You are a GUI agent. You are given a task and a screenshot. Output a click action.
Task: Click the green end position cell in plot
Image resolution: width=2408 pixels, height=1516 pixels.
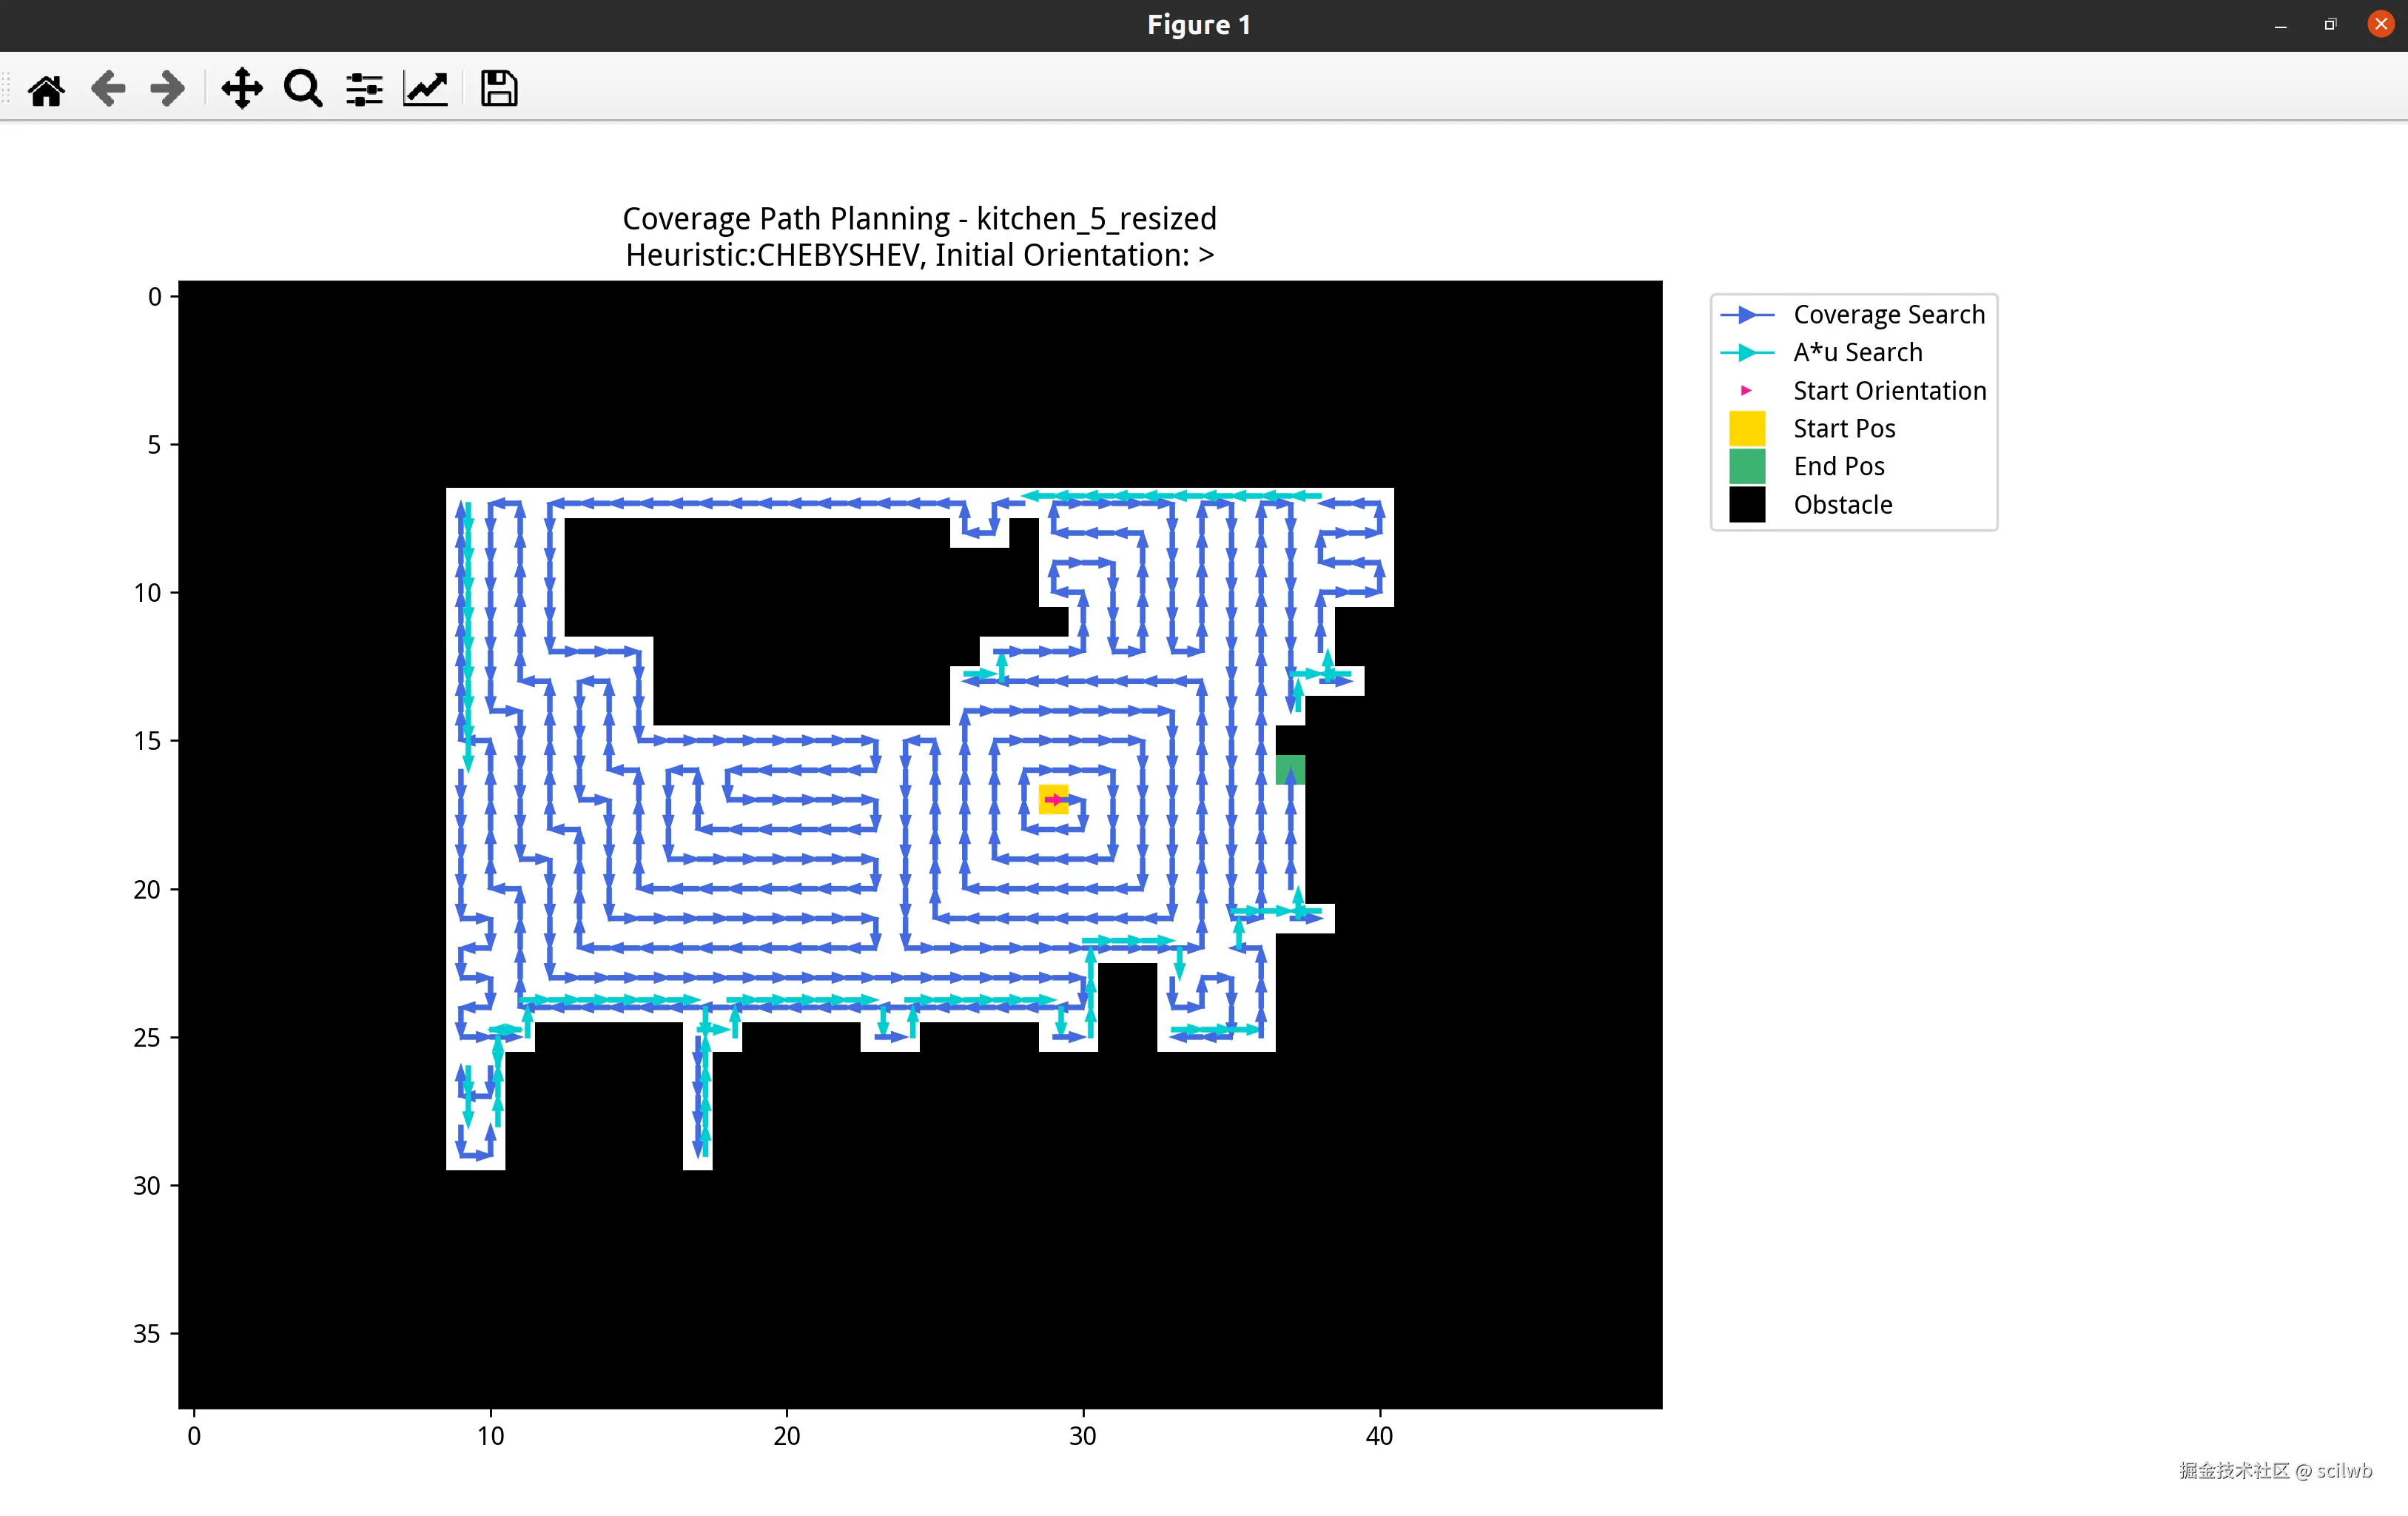[1290, 769]
